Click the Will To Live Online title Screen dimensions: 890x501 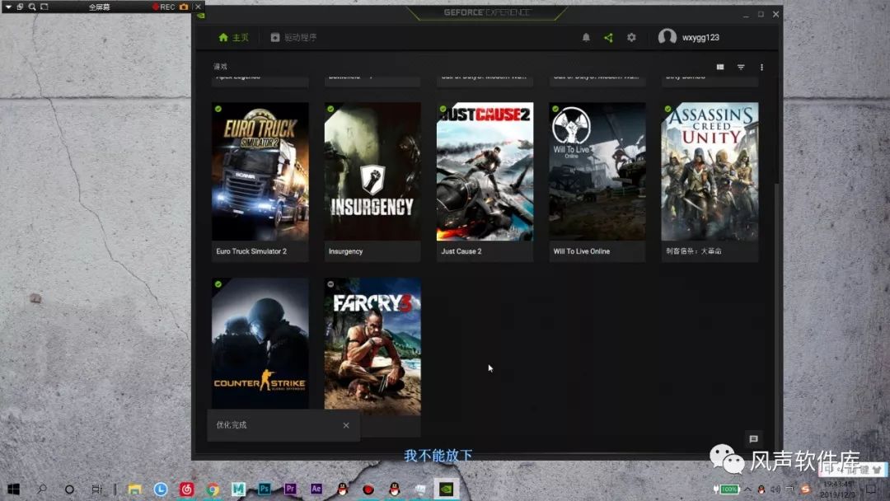(x=582, y=251)
